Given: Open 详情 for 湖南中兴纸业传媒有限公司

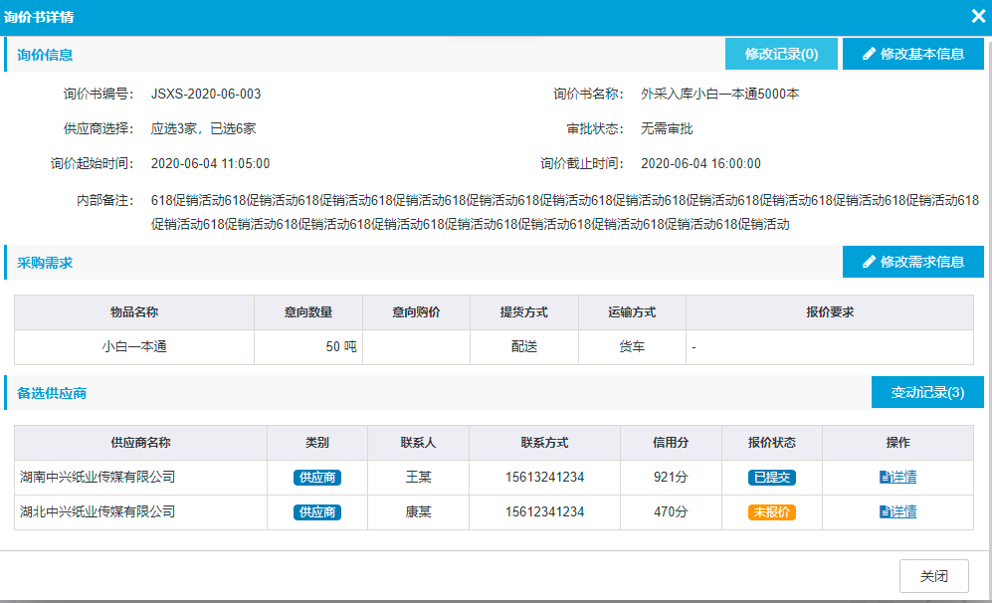Looking at the screenshot, I should (x=897, y=478).
